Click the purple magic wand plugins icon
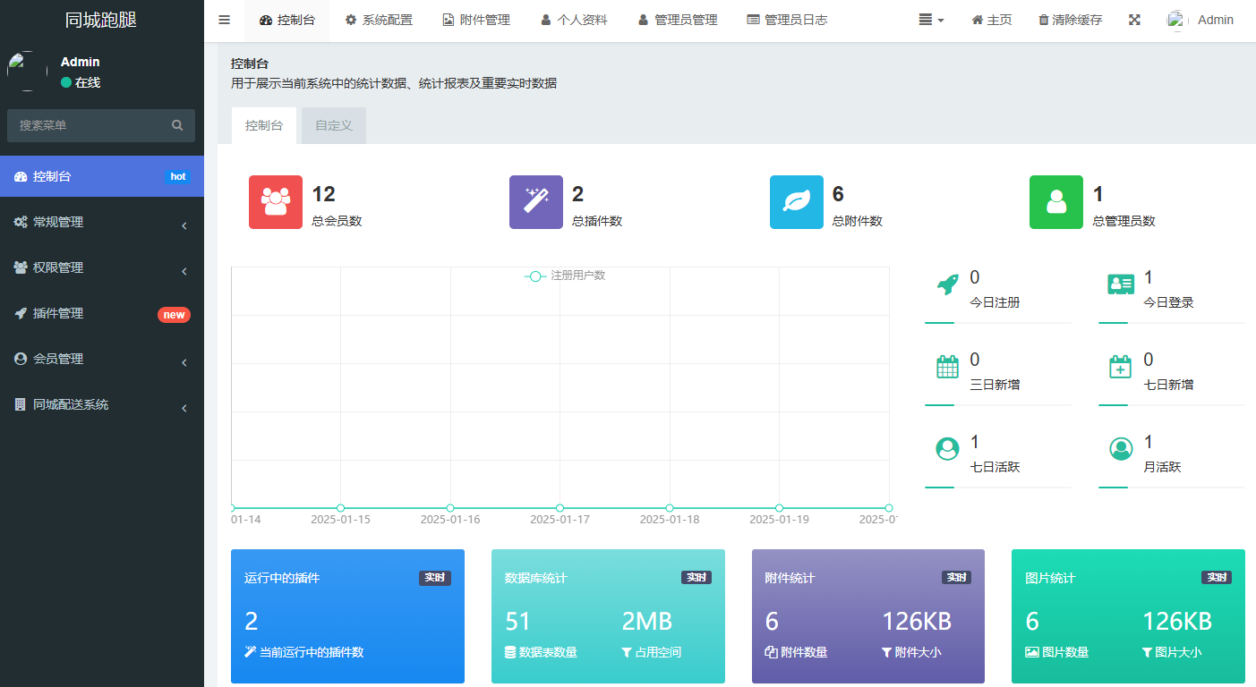1256x687 pixels. 536,202
